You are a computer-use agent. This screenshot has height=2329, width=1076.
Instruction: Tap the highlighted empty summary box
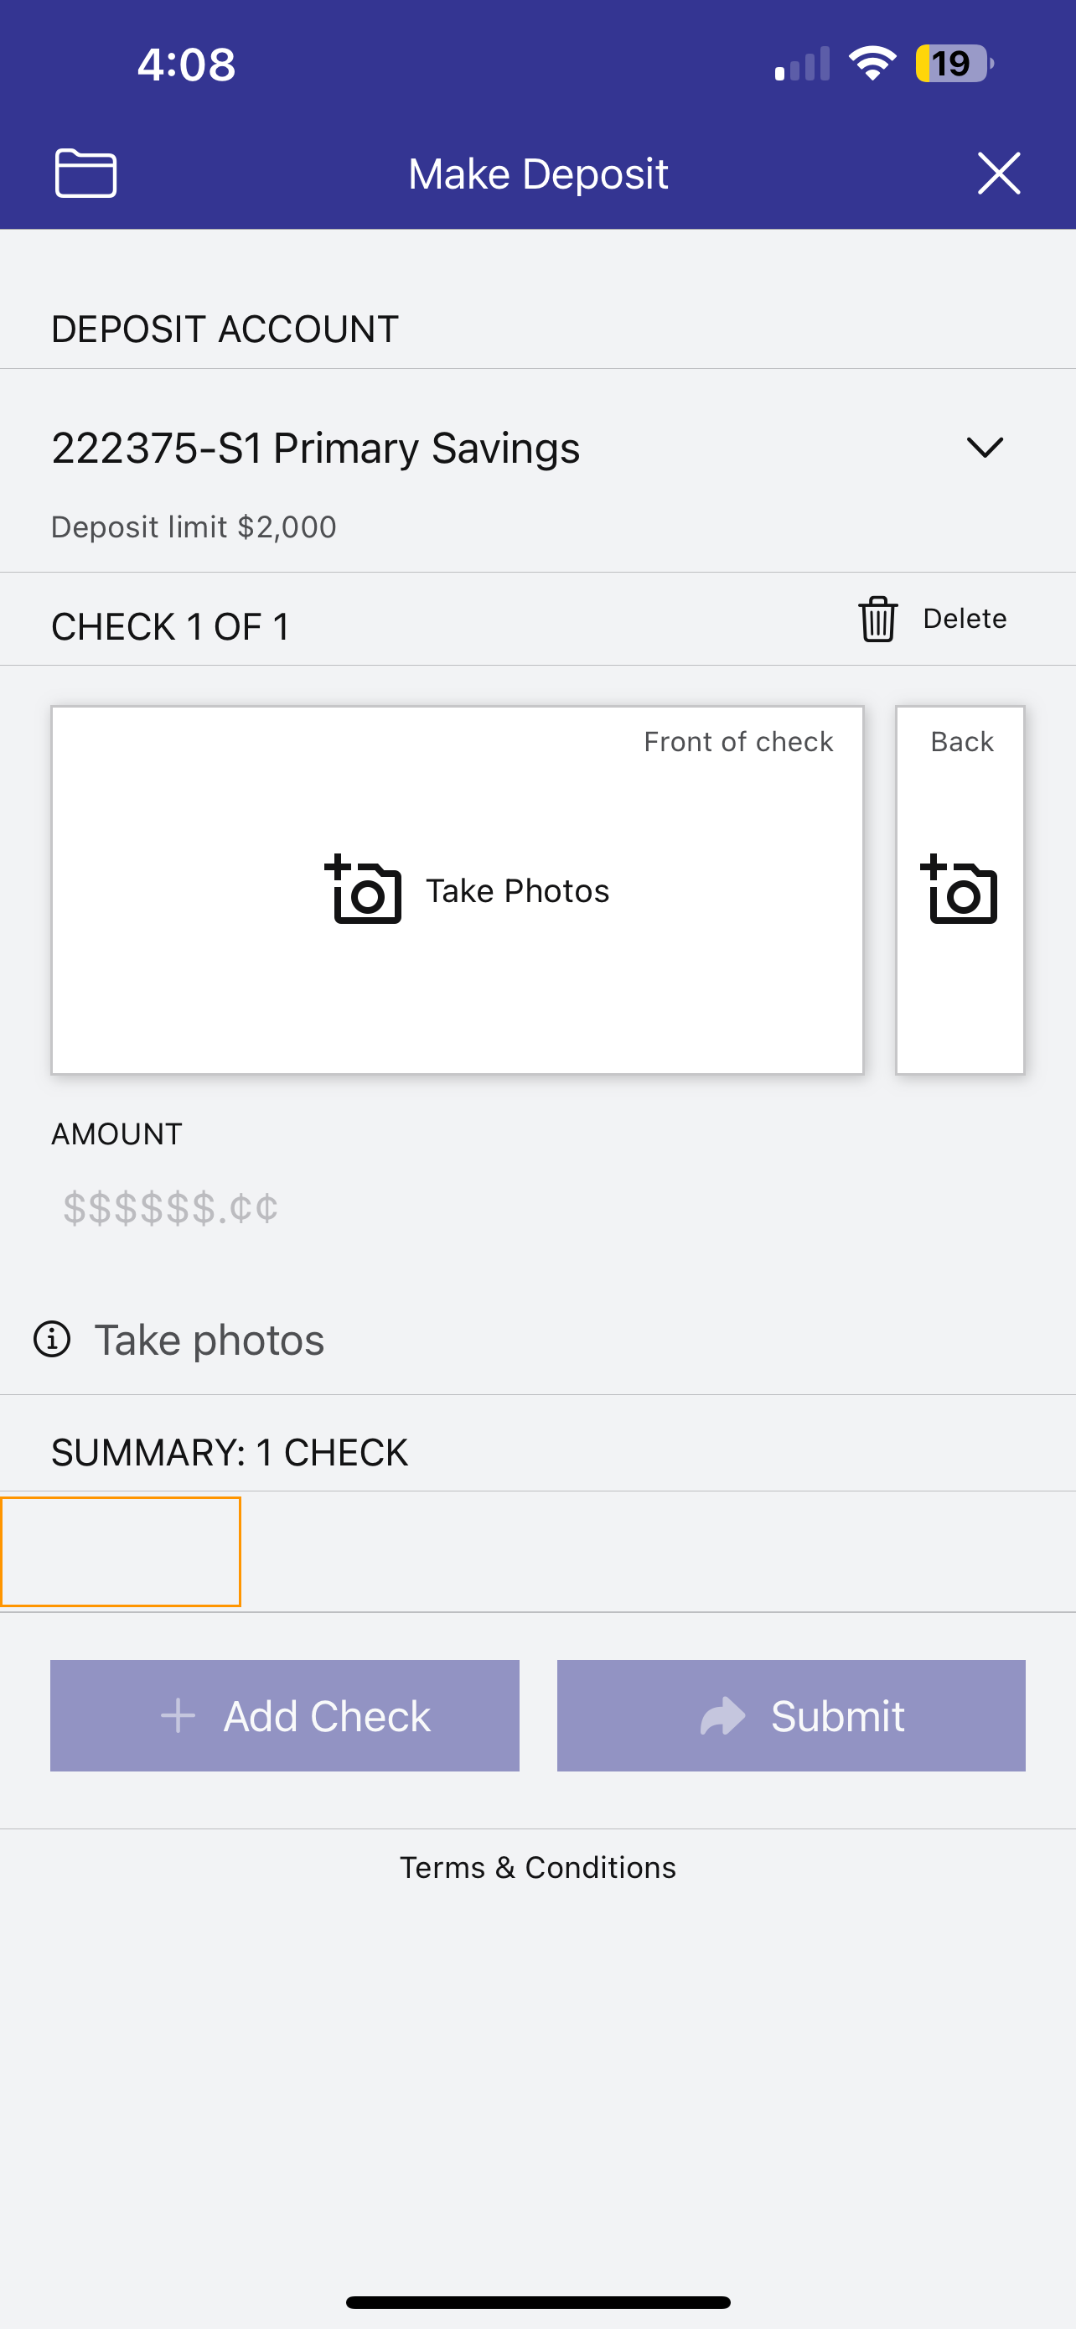click(121, 1552)
